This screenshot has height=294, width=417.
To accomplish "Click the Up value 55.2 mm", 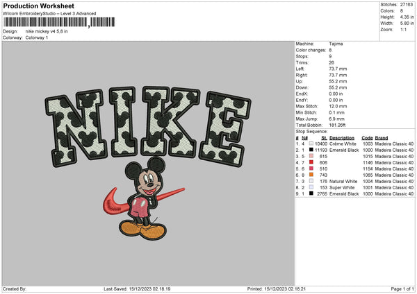I will (338, 81).
